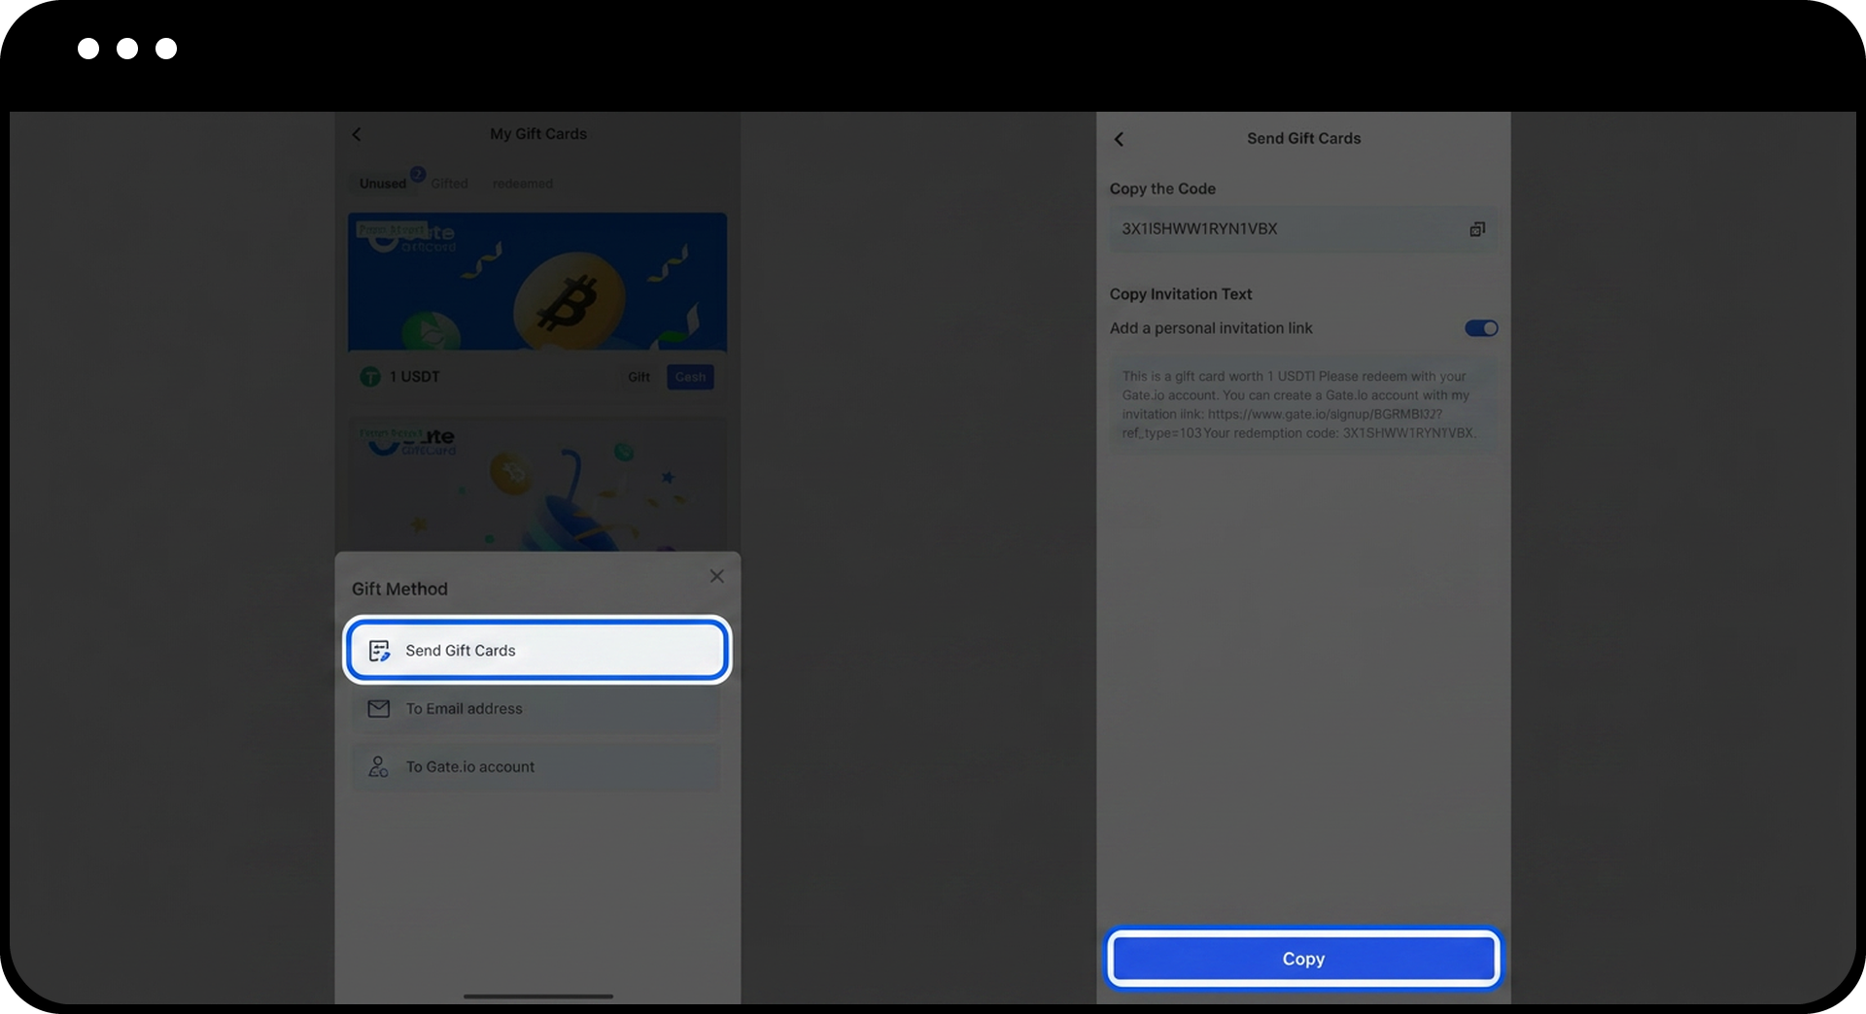Click the Gift button on 1 USDT card
Viewport: 1866px width, 1014px height.
pos(639,377)
